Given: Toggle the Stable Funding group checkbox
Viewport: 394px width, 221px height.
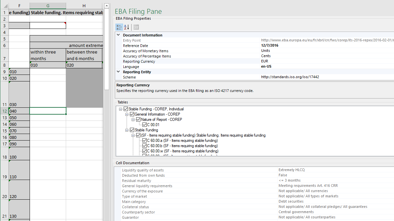Looking at the screenshot, I should click(132, 130).
